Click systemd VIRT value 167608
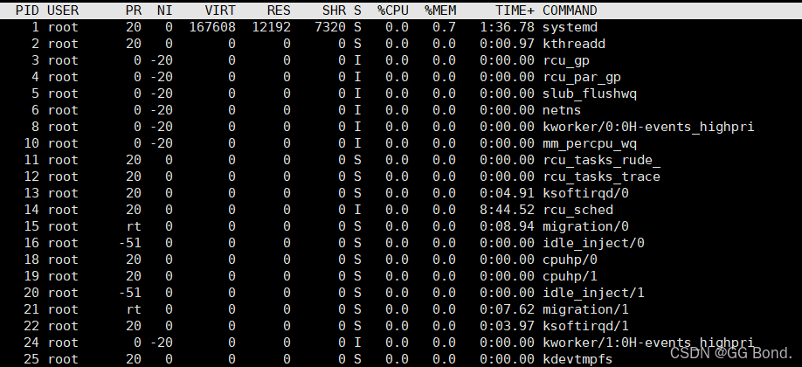 (212, 27)
